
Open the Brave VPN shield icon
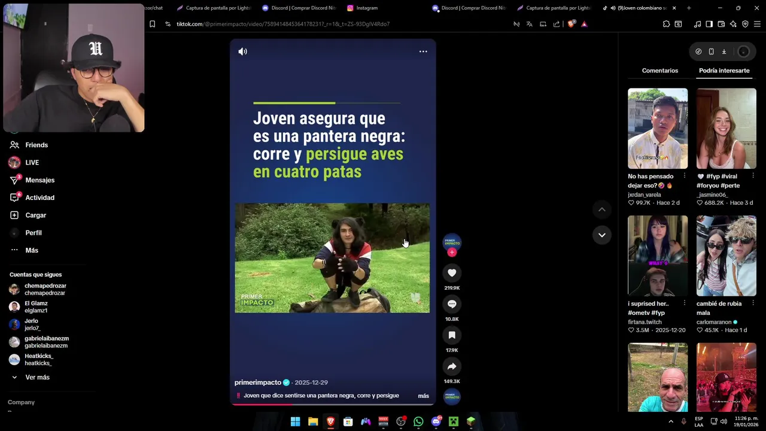(745, 24)
